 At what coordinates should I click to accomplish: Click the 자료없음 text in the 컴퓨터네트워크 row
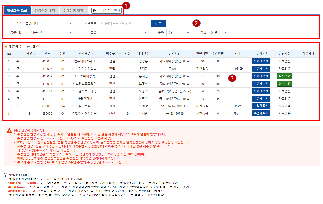pyautogui.click(x=285, y=61)
